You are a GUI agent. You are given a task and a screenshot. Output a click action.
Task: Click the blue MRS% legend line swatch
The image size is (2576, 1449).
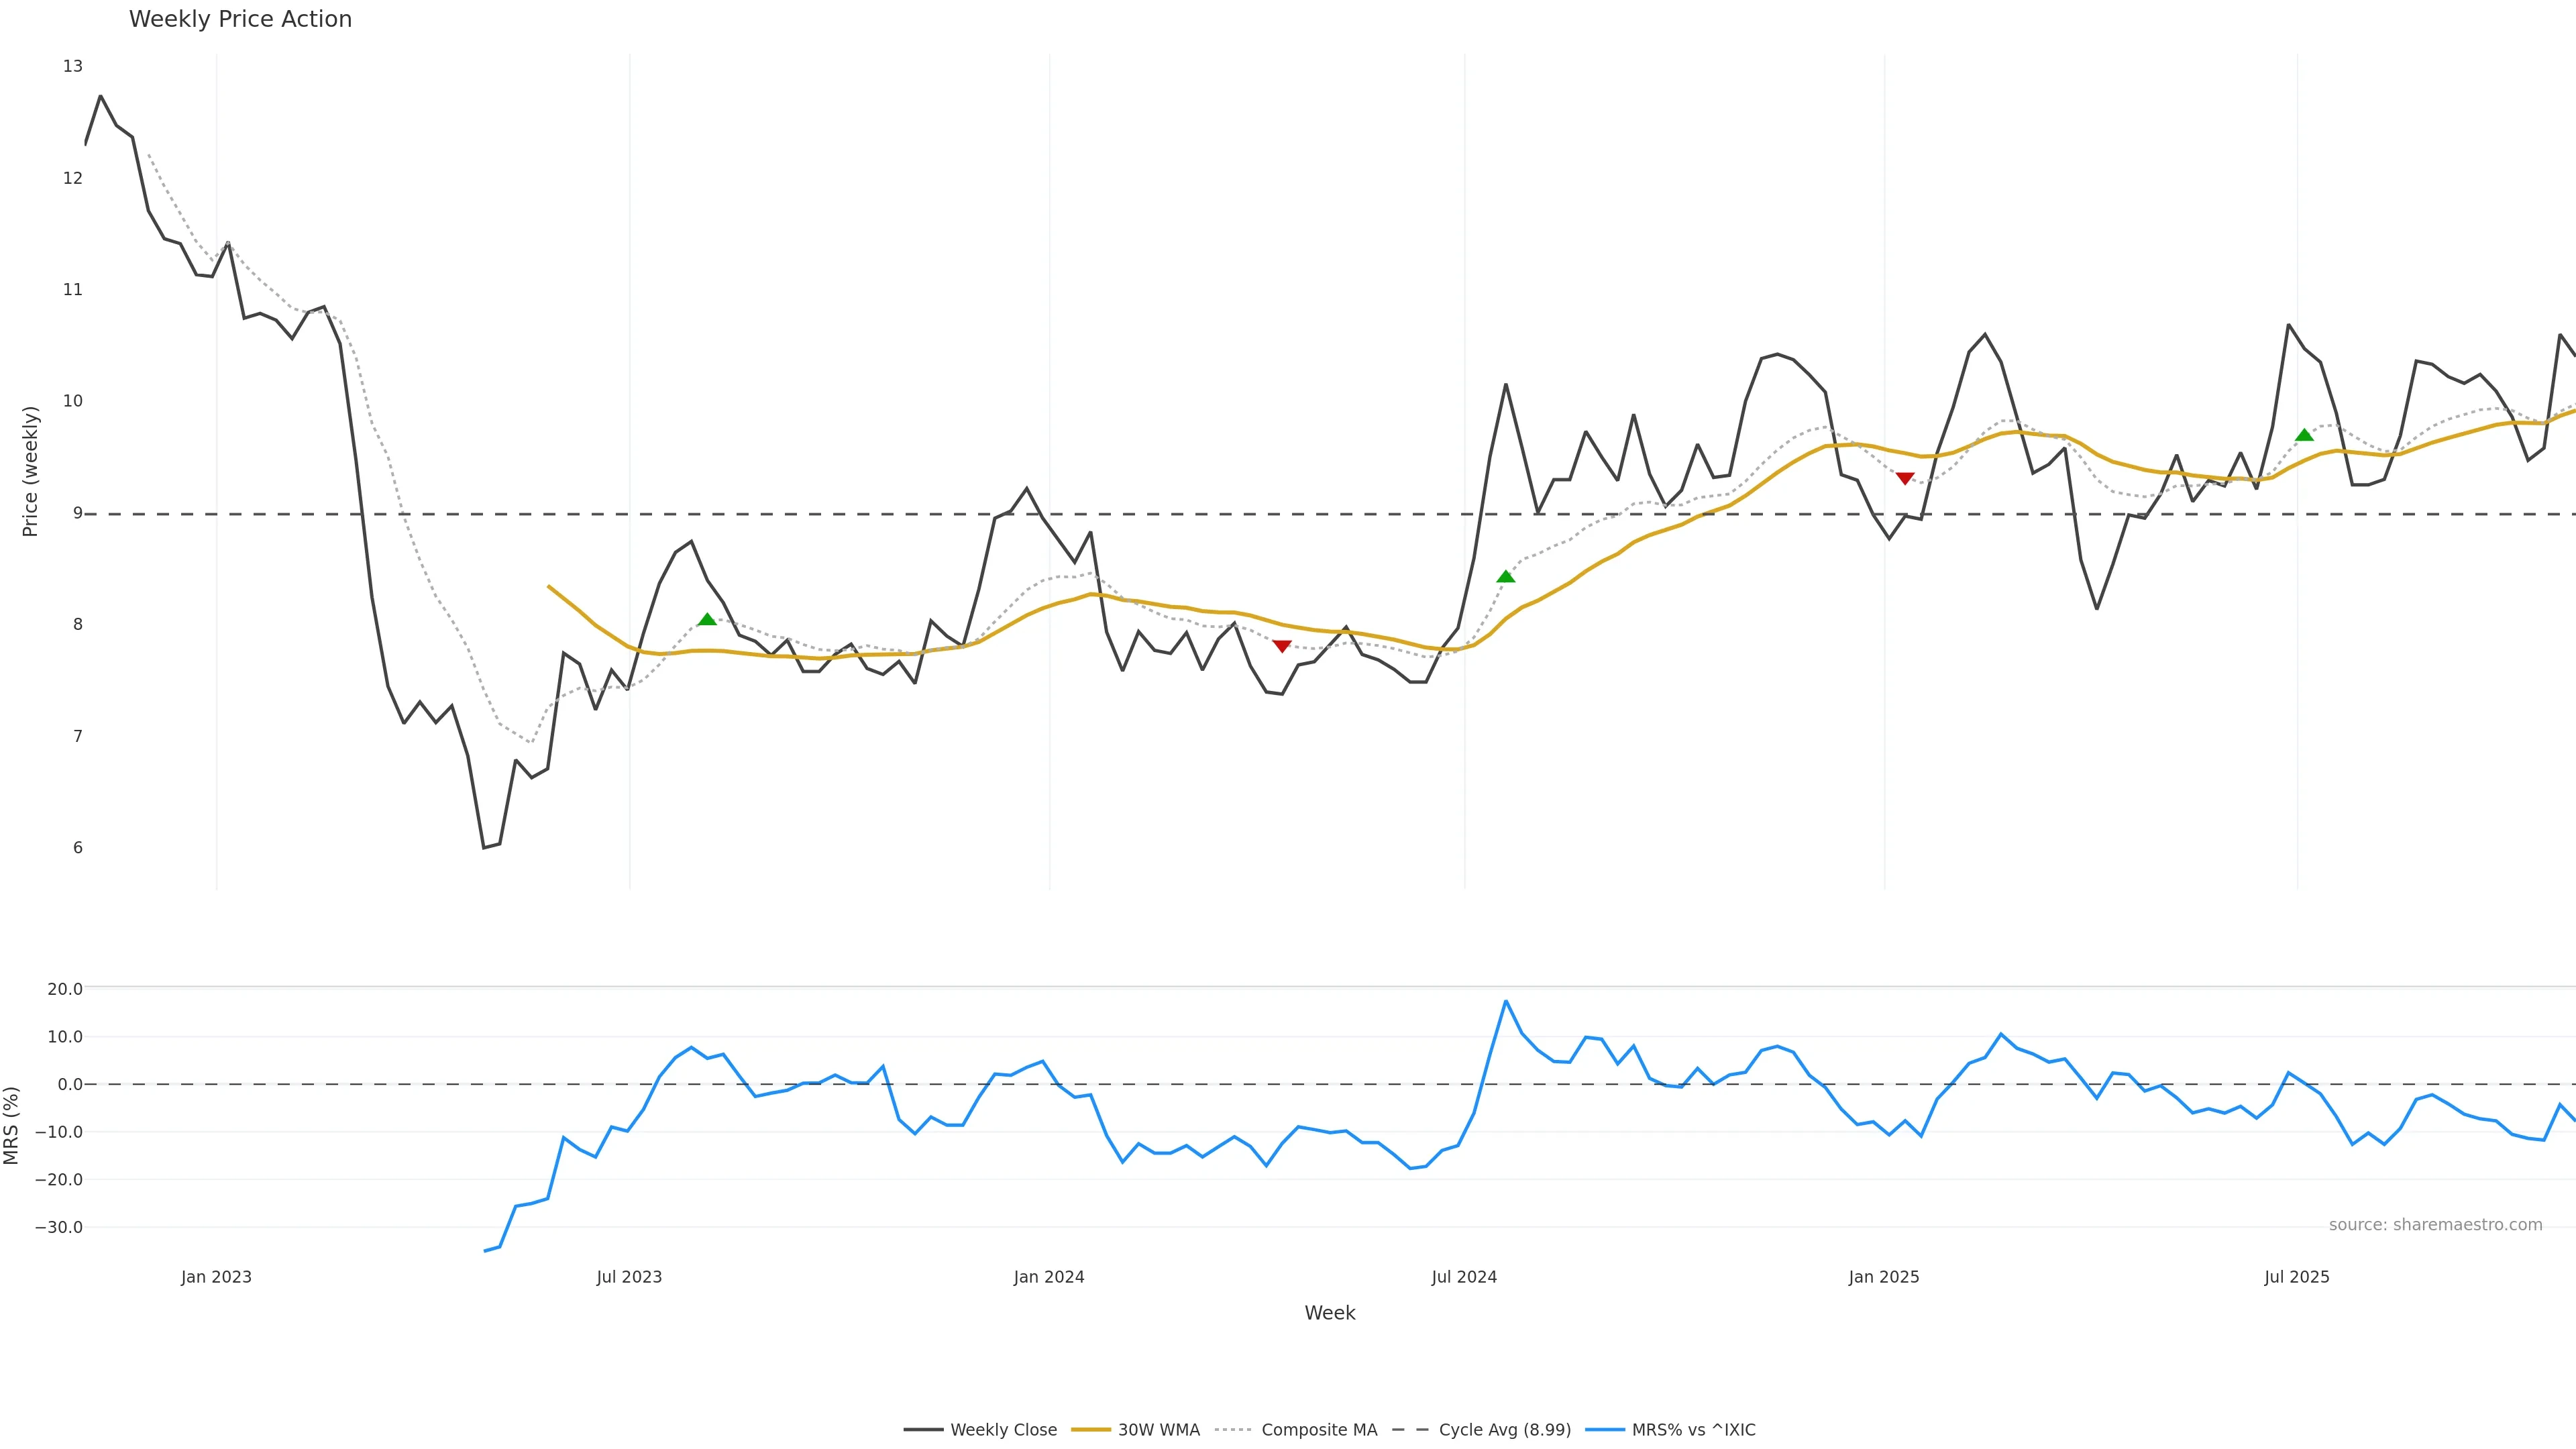click(1605, 1430)
